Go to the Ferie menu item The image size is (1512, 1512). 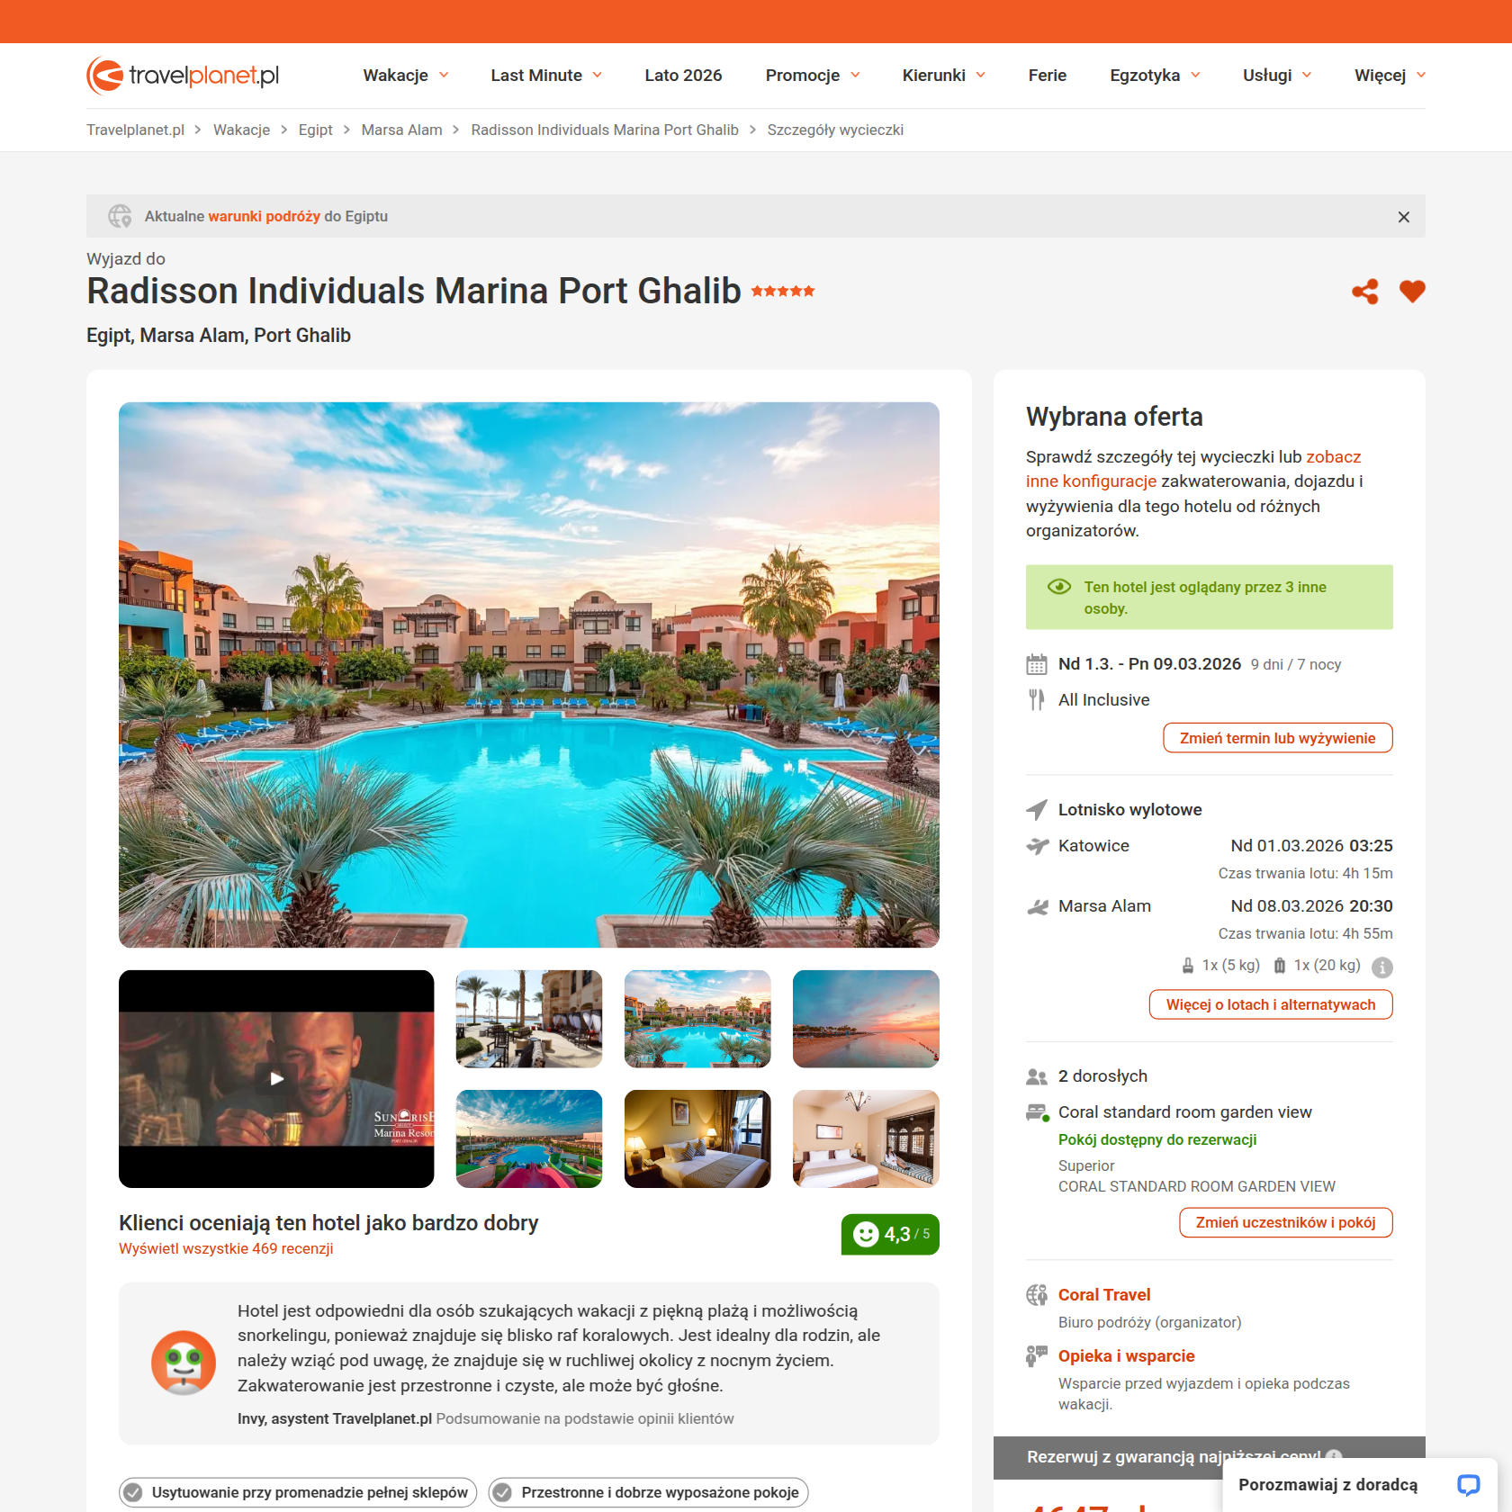click(1047, 76)
